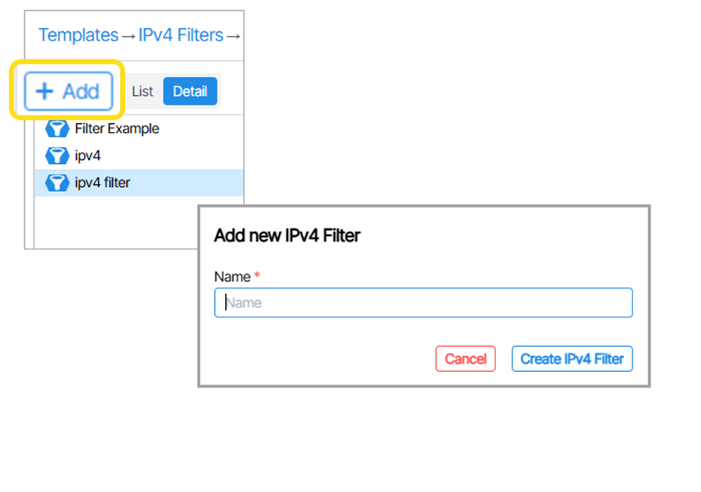Click the plus icon on Add button
Screen dimensions: 701x492
(45, 91)
